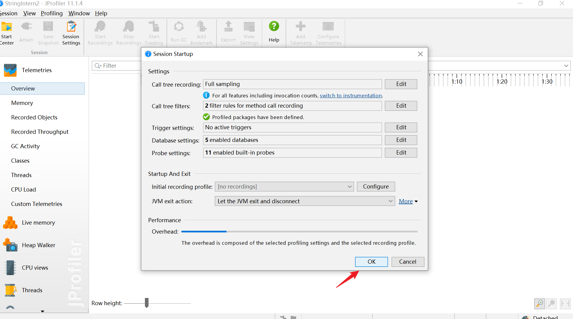This screenshot has height=319, width=573.
Task: Click the green Help icon
Action: click(x=274, y=27)
